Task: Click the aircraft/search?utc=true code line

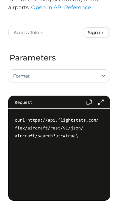Action: pos(47,136)
